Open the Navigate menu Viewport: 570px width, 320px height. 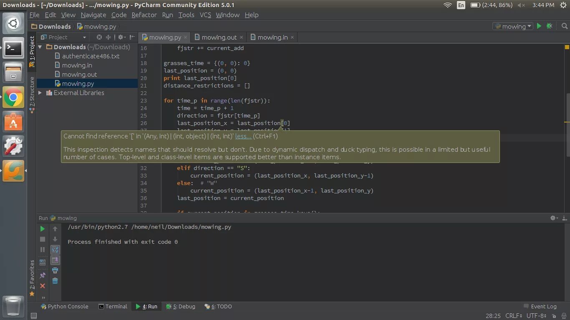point(93,15)
